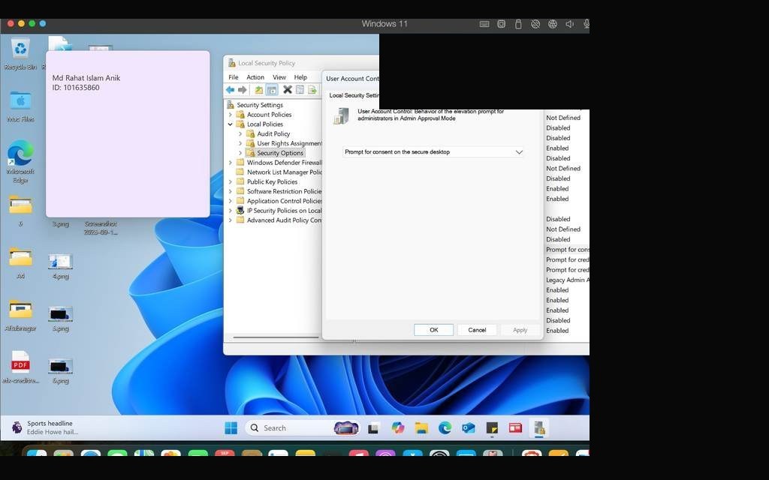Open 4.png on the desktop
769x480 pixels.
(x=60, y=266)
